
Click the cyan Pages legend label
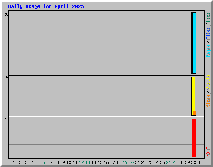(208, 51)
